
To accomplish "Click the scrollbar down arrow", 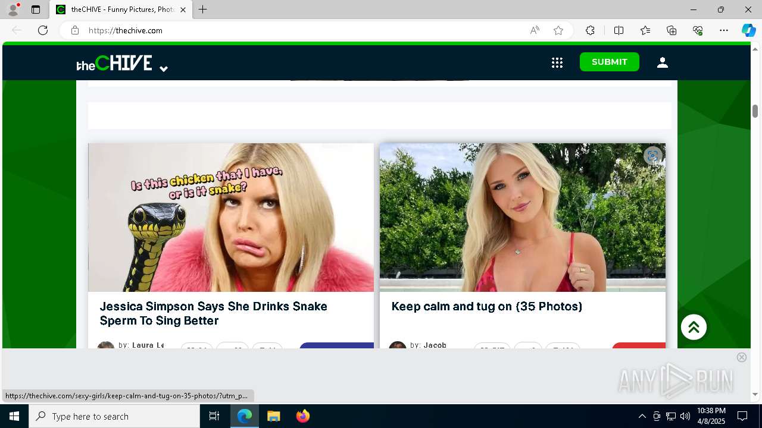I will tap(755, 394).
